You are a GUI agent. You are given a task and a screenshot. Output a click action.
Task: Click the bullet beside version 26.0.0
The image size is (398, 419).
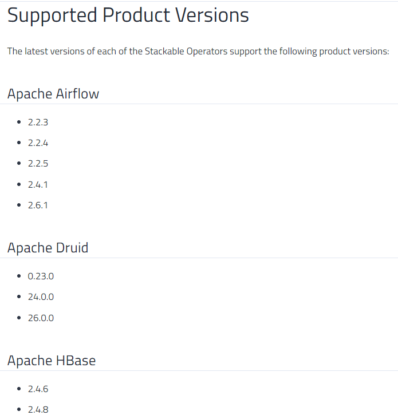19,318
